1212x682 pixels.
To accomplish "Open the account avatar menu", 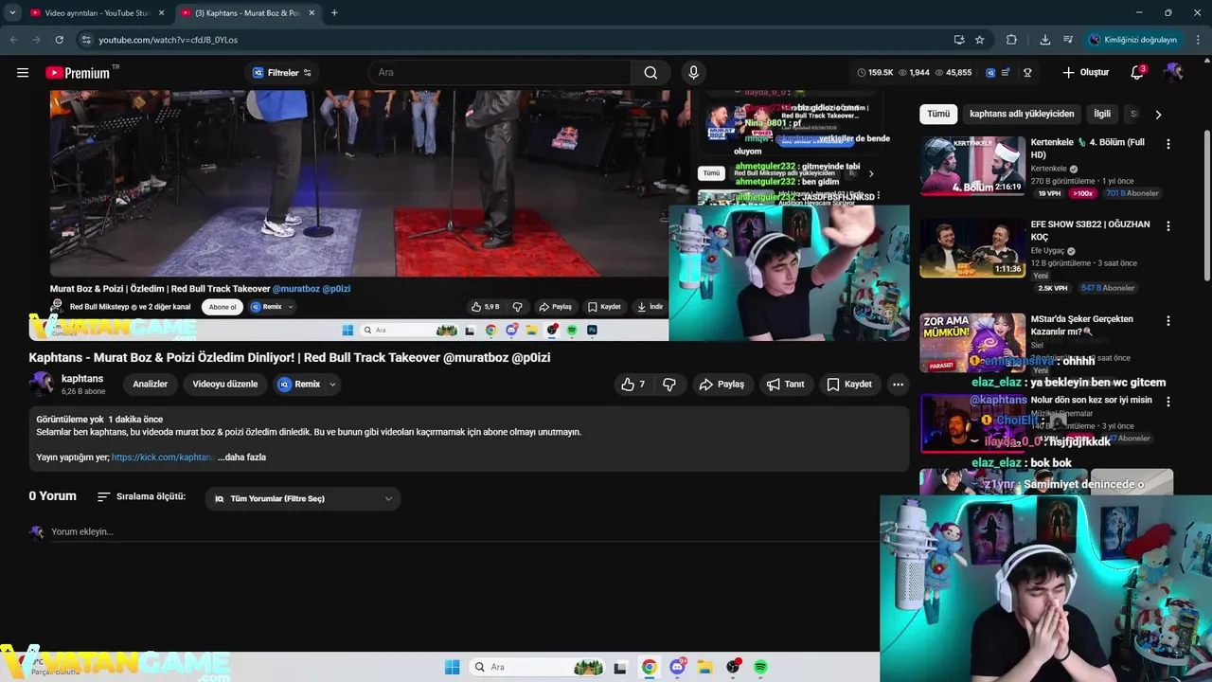I will coord(1173,73).
